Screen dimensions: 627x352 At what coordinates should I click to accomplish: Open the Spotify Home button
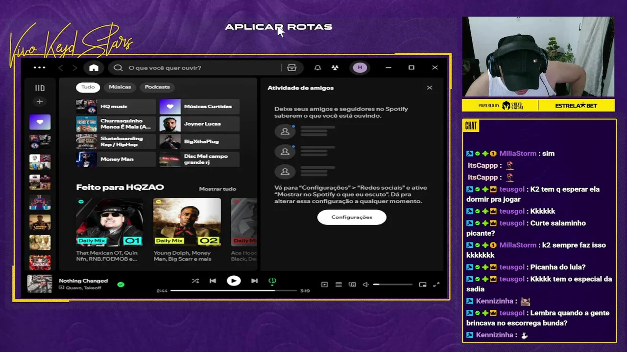tap(94, 68)
